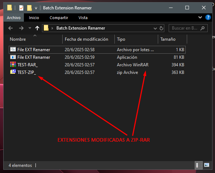Select Batch Extension Renamer in address bar
Screen dimensions: 215x173
tap(81, 28)
